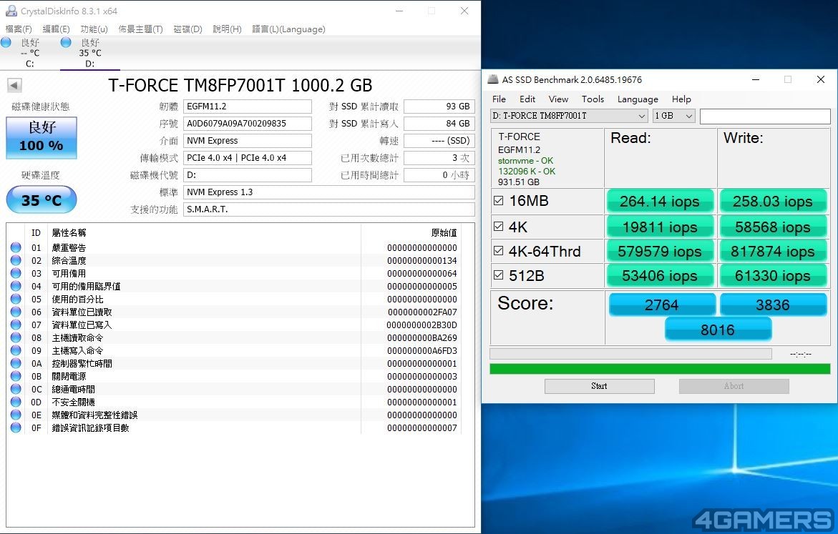This screenshot has width=838, height=534.
Task: Click the 93 GB total reads value
Action: point(439,107)
